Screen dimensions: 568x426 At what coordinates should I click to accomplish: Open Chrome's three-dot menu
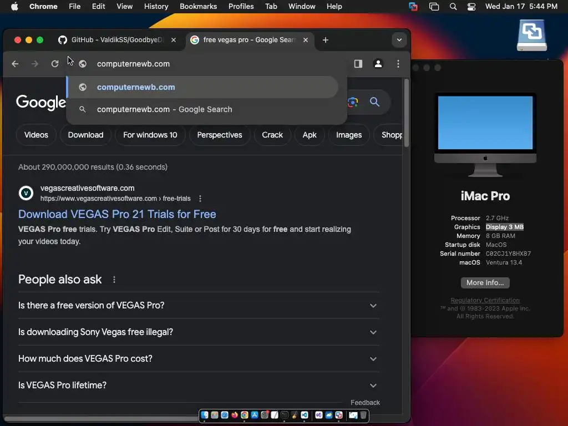[x=398, y=64]
